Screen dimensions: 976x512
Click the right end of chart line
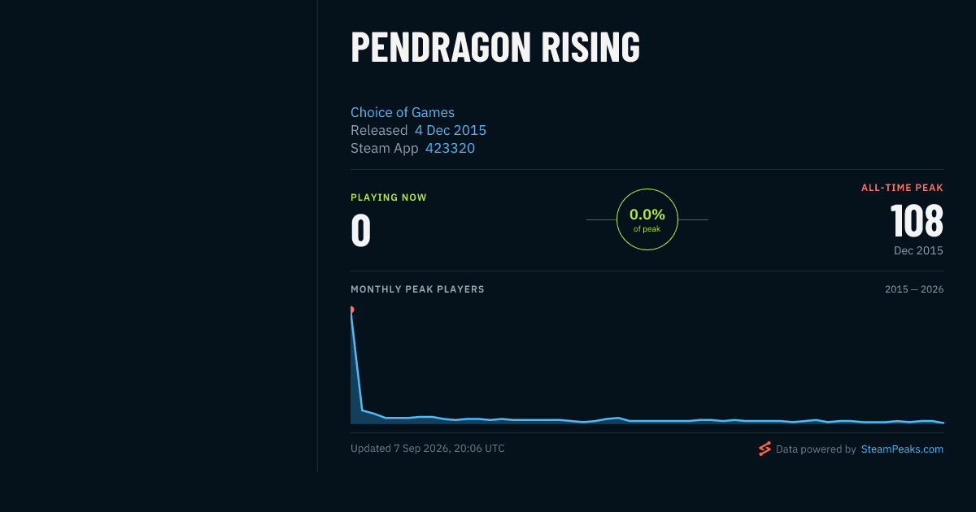click(x=943, y=423)
